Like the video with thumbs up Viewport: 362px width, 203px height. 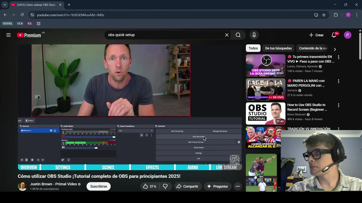pyautogui.click(x=150, y=186)
